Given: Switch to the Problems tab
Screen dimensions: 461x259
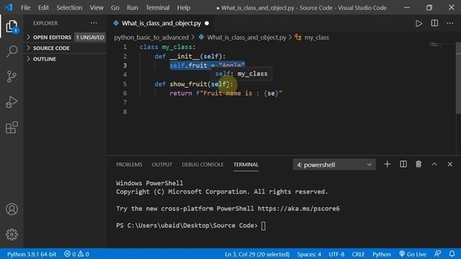Looking at the screenshot, I should (x=129, y=165).
